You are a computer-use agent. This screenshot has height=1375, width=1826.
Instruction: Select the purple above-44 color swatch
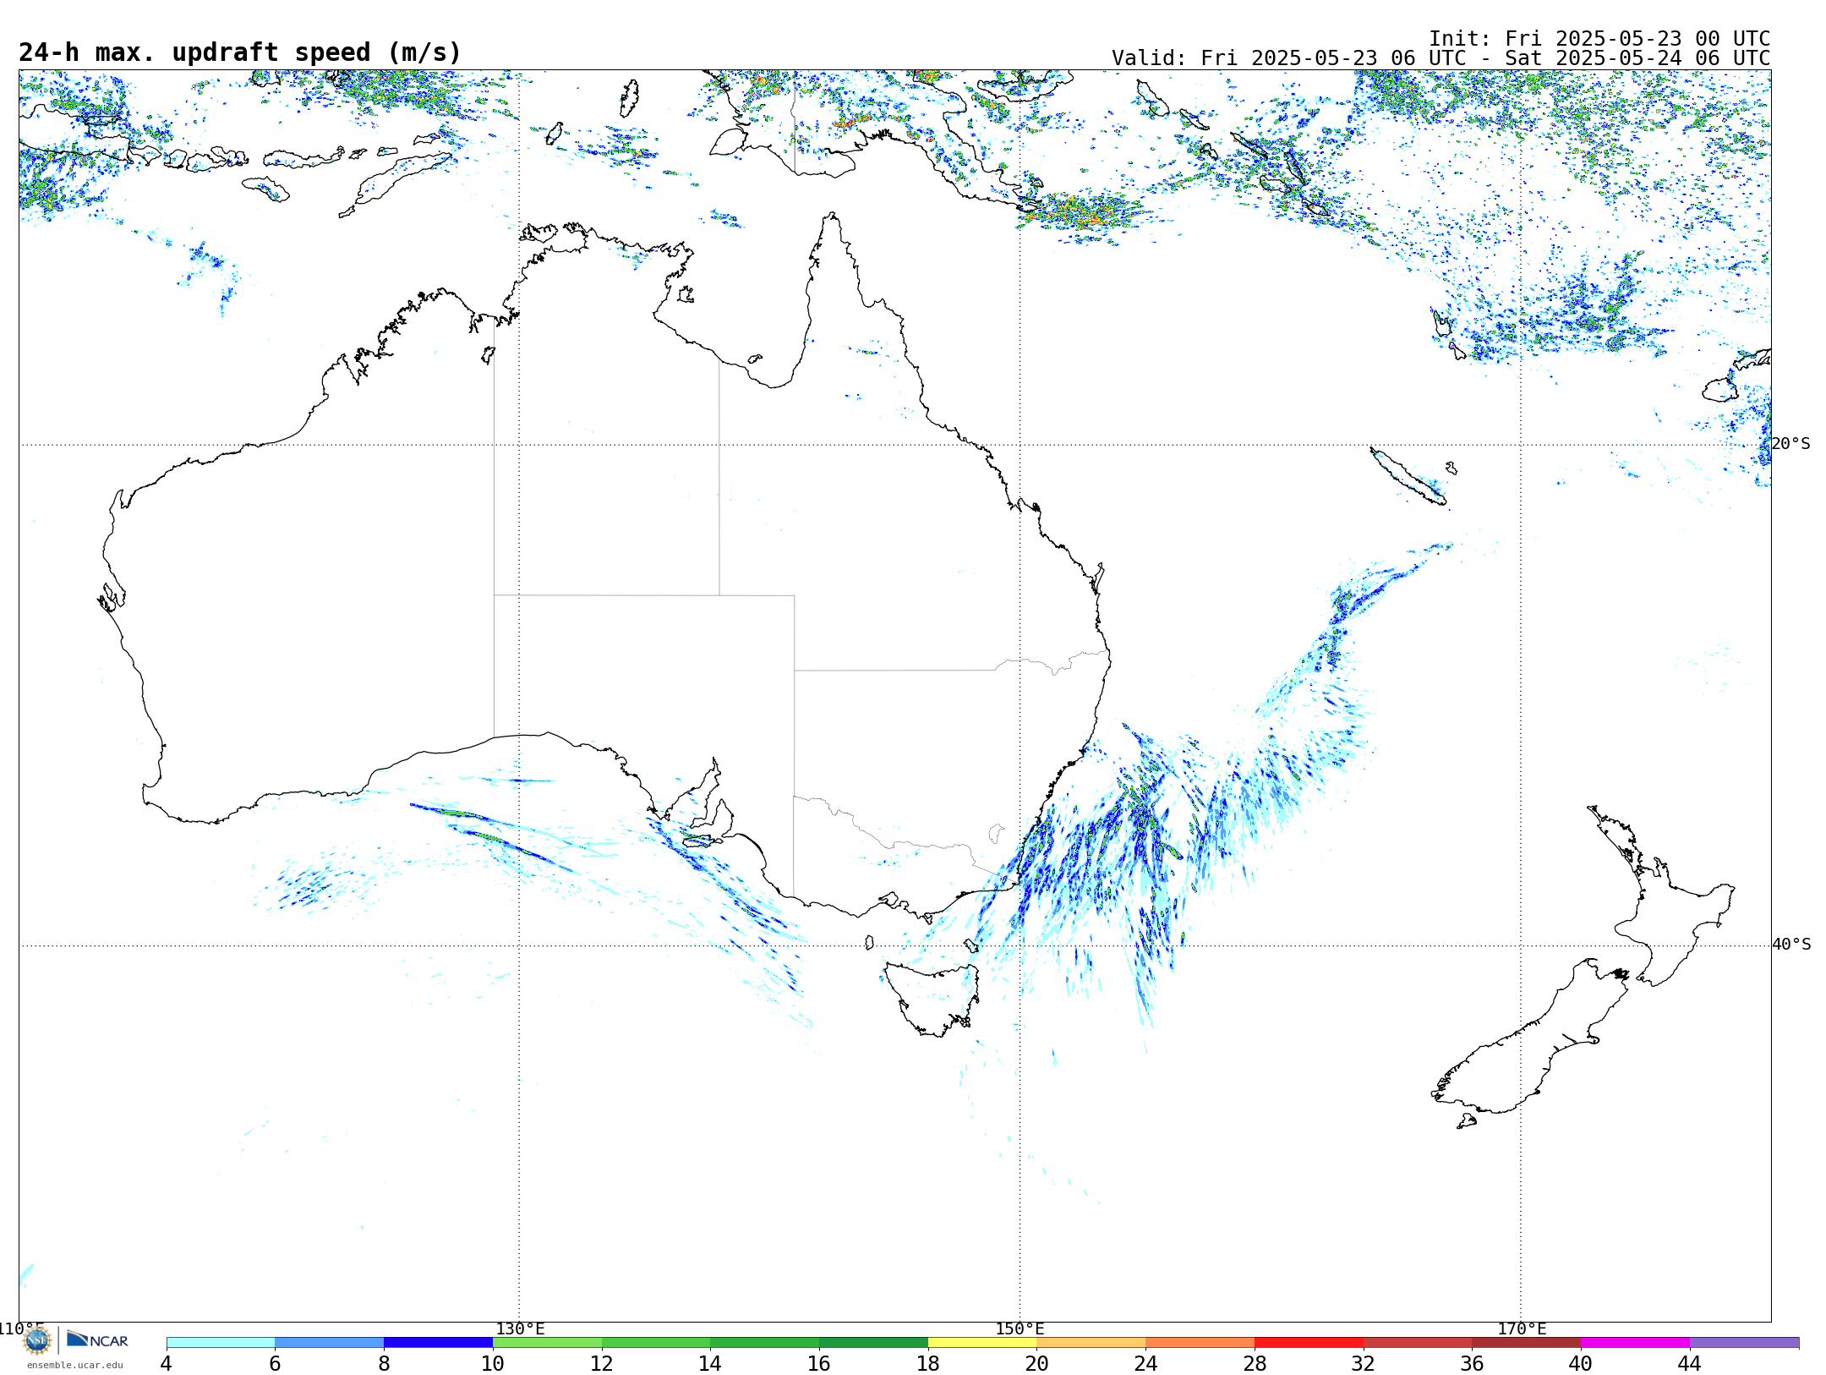tap(1745, 1343)
